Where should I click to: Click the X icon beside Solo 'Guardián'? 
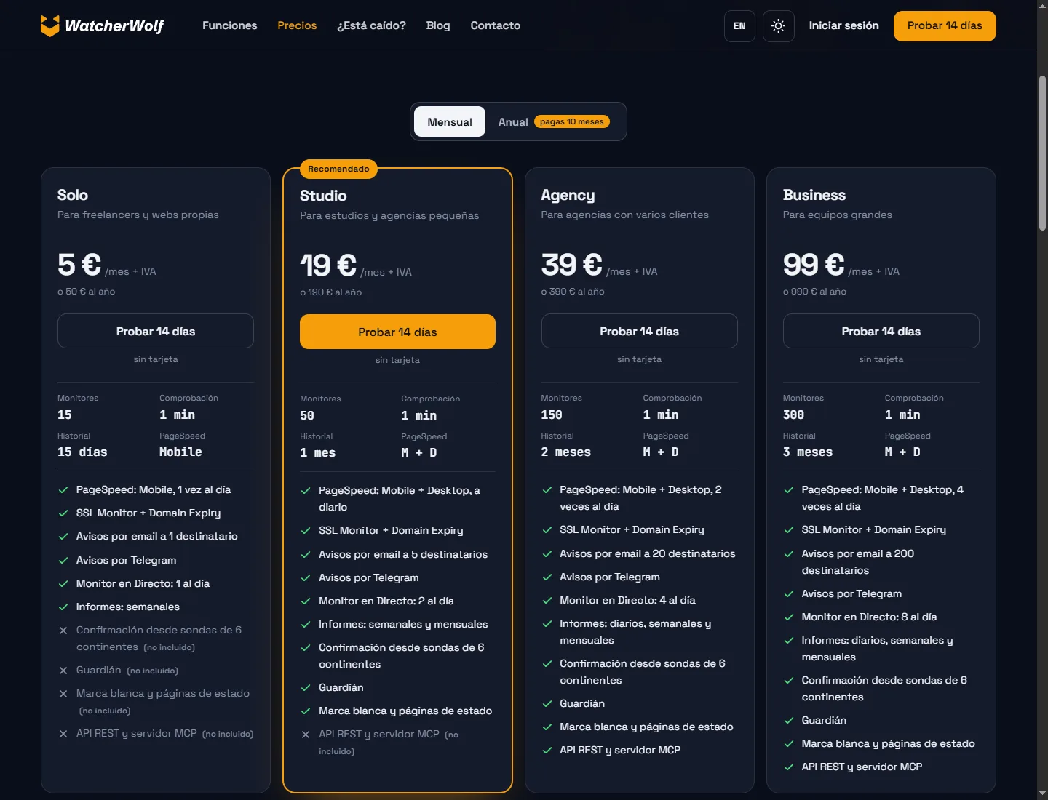(63, 671)
